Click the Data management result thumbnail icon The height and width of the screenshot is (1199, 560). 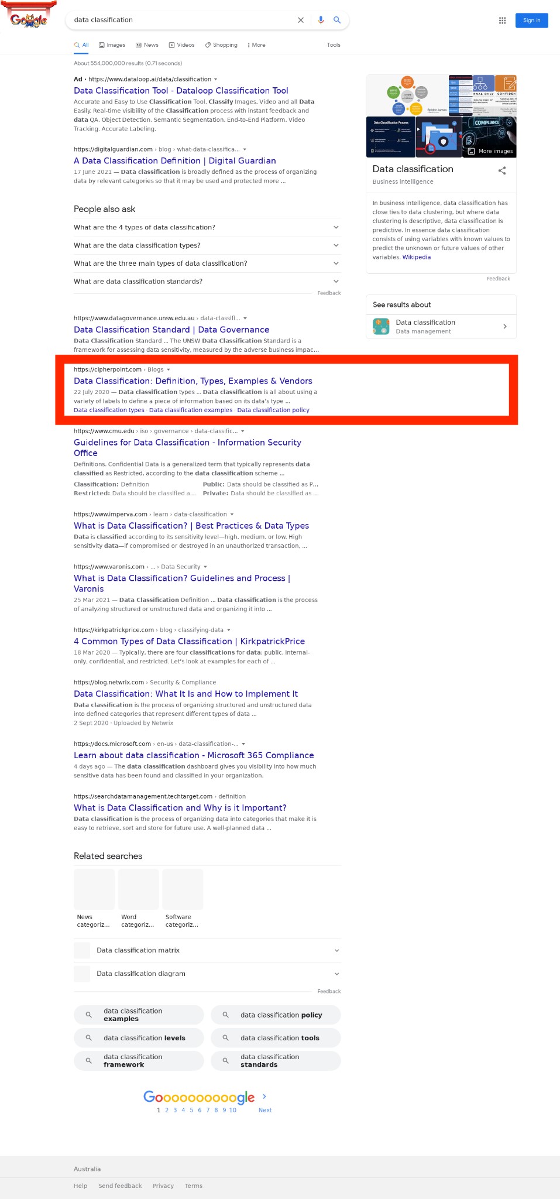pyautogui.click(x=382, y=327)
